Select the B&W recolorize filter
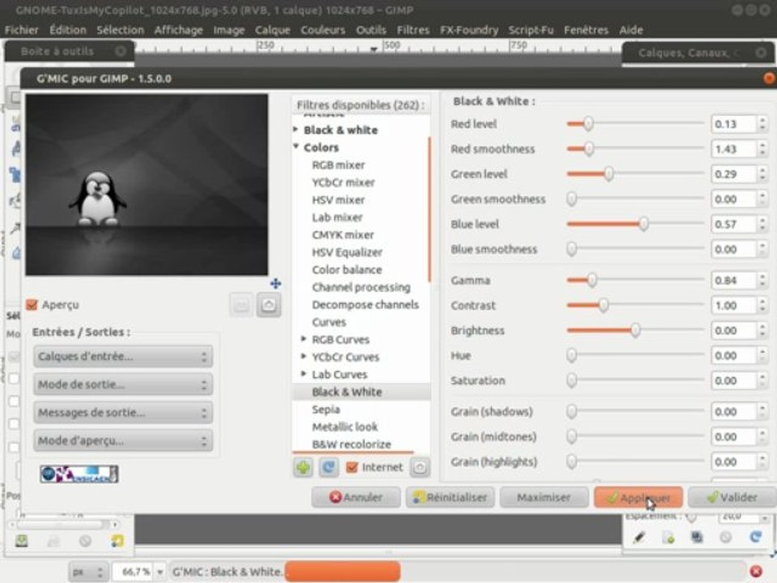The height and width of the screenshot is (583, 777). coord(351,444)
